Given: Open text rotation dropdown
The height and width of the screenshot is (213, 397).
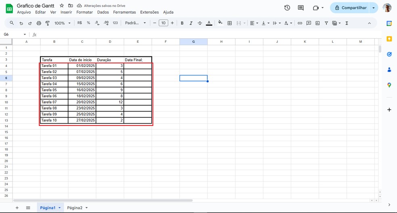Looking at the screenshot, I should click(288, 23).
